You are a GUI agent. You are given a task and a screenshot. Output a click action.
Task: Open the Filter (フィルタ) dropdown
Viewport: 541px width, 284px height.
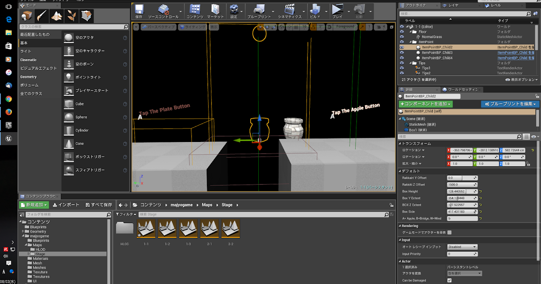126,215
